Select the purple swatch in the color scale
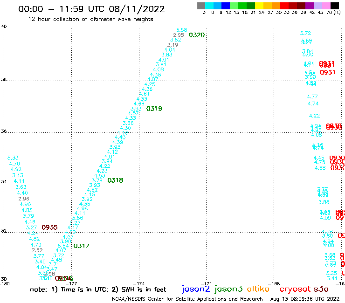345x303 pixels. [310, 6]
